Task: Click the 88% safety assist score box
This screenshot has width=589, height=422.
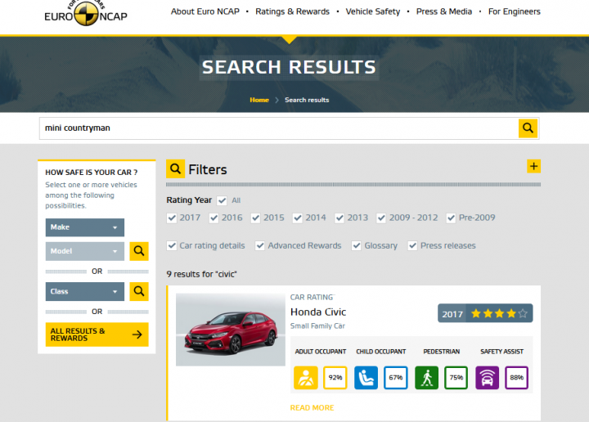Action: (x=516, y=378)
